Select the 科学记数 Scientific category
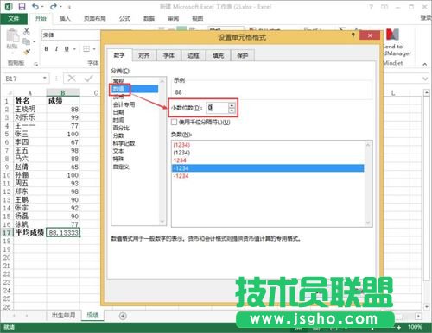Viewport: 432px width, 333px height. 124,143
